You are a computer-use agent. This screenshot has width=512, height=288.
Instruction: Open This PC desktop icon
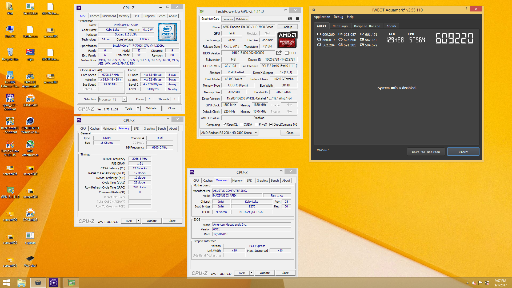pyautogui.click(x=10, y=31)
